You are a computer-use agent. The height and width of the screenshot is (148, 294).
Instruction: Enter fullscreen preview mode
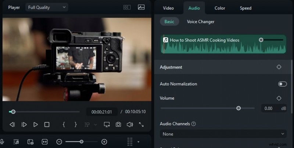[x=141, y=125]
